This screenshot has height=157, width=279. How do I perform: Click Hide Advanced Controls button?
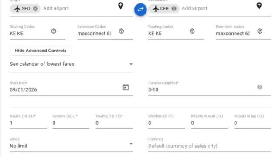[x=41, y=51]
